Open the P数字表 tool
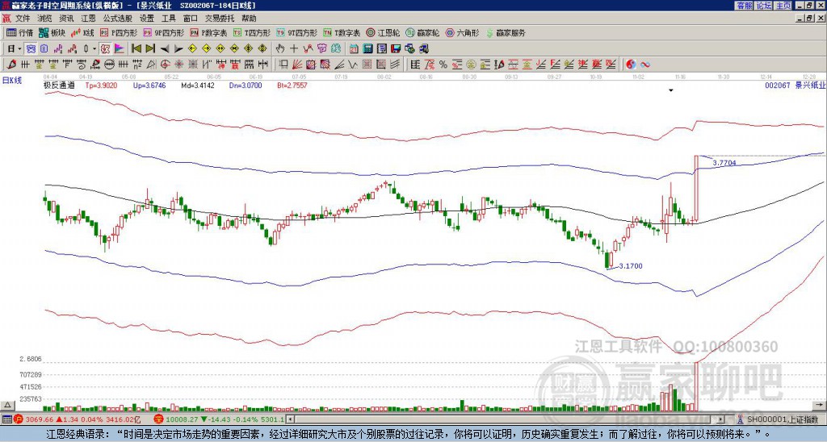Viewport: 827px width, 442px height. coord(208,32)
